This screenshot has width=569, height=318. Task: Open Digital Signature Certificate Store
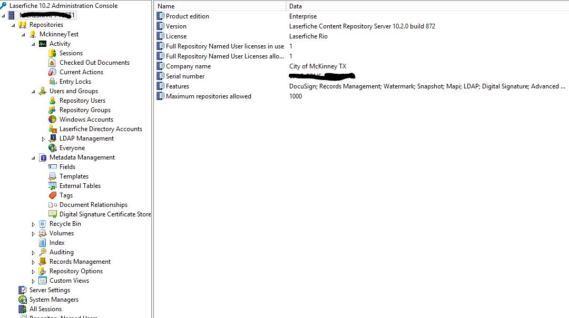click(105, 214)
